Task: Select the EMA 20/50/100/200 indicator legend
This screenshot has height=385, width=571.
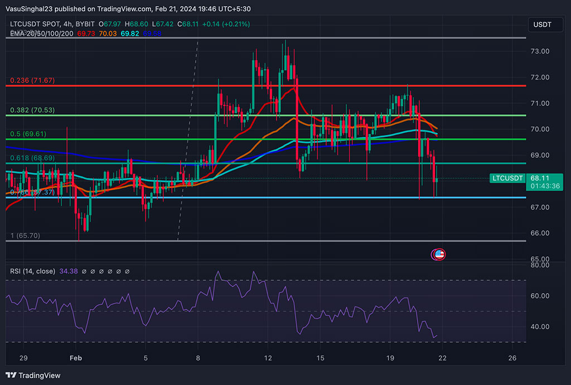Action: coord(42,33)
